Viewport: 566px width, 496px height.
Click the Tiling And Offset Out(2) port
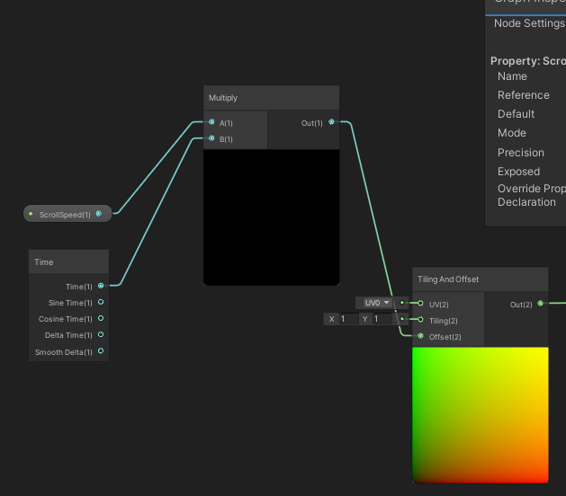(540, 304)
